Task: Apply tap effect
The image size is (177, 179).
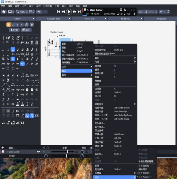Action: tap(13, 90)
